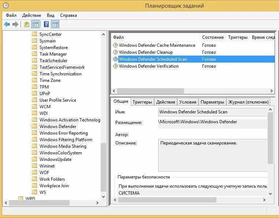
Task: Click the WCM folder icon
Action: tap(34, 106)
